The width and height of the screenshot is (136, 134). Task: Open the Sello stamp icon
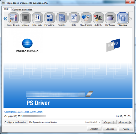click(x=74, y=18)
